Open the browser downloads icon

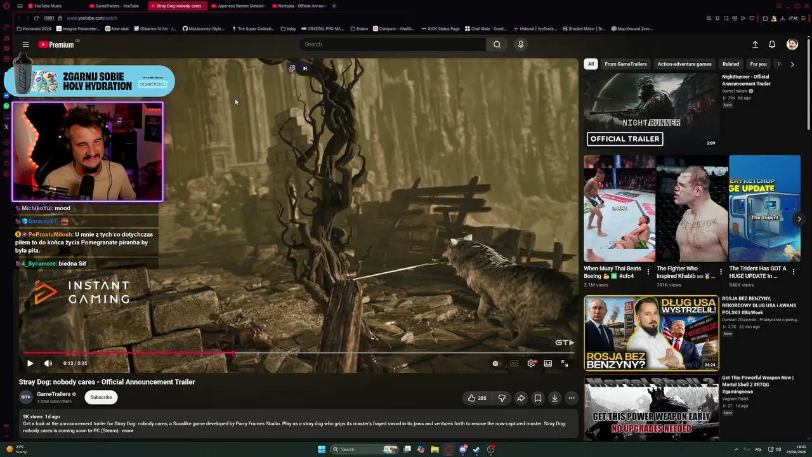783,18
